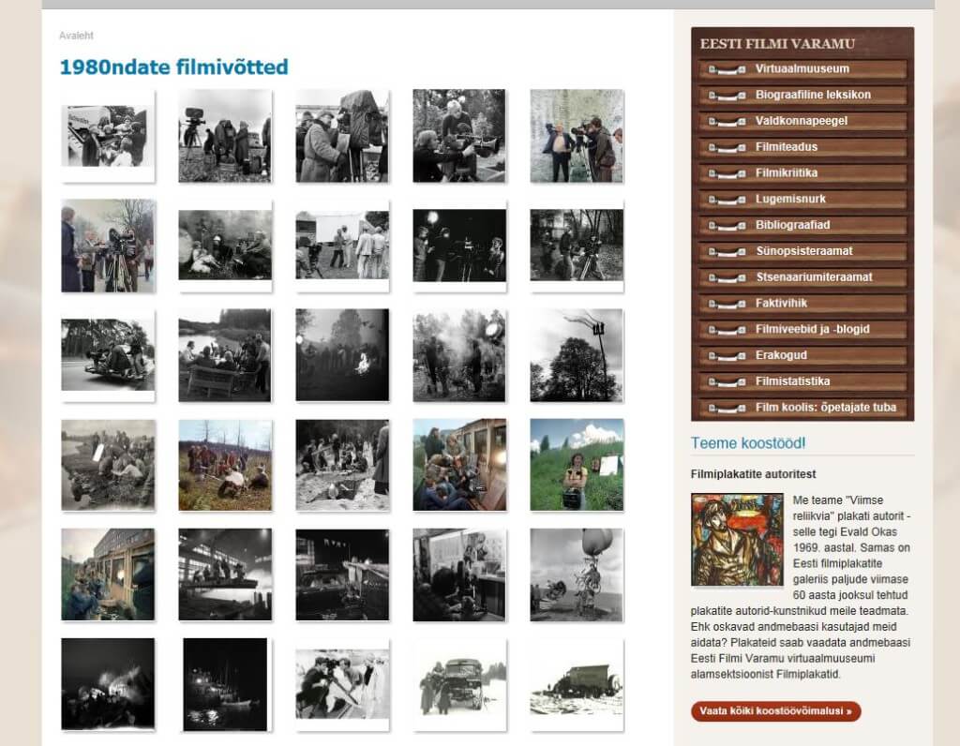The height and width of the screenshot is (746, 960).
Task: Open Filmistatistika section
Action: [802, 381]
